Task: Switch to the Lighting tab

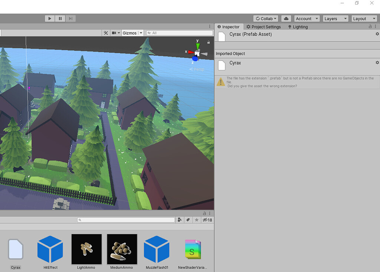Action: pyautogui.click(x=298, y=27)
